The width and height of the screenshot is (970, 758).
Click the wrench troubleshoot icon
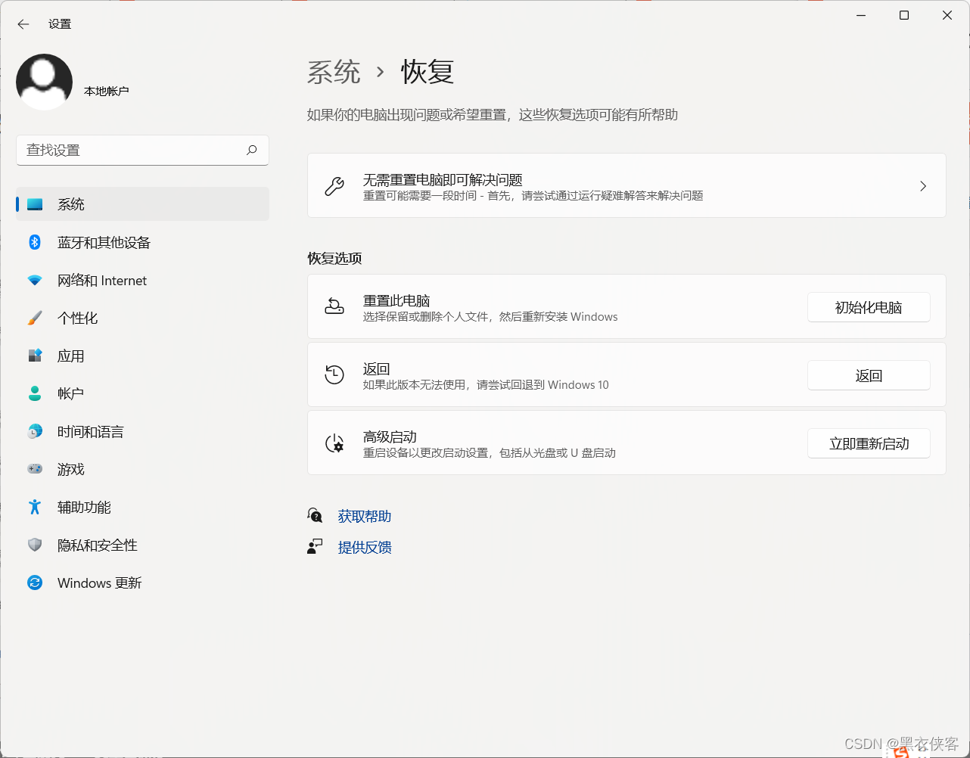[334, 186]
